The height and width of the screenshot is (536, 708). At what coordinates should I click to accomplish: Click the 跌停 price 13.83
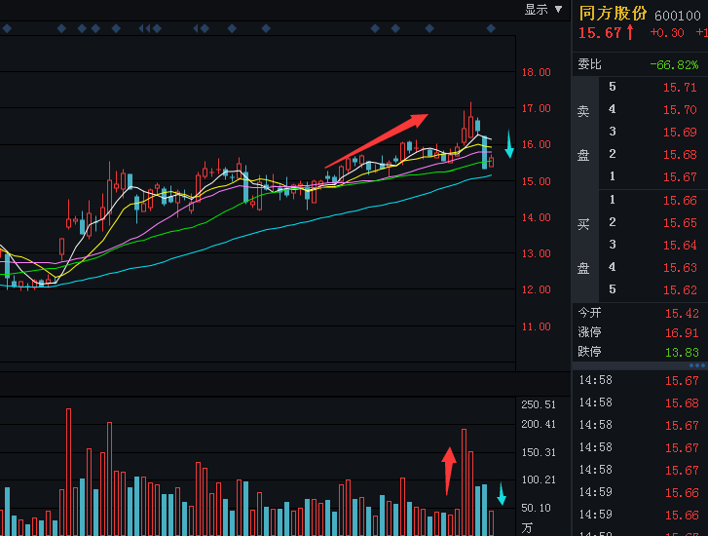point(682,352)
